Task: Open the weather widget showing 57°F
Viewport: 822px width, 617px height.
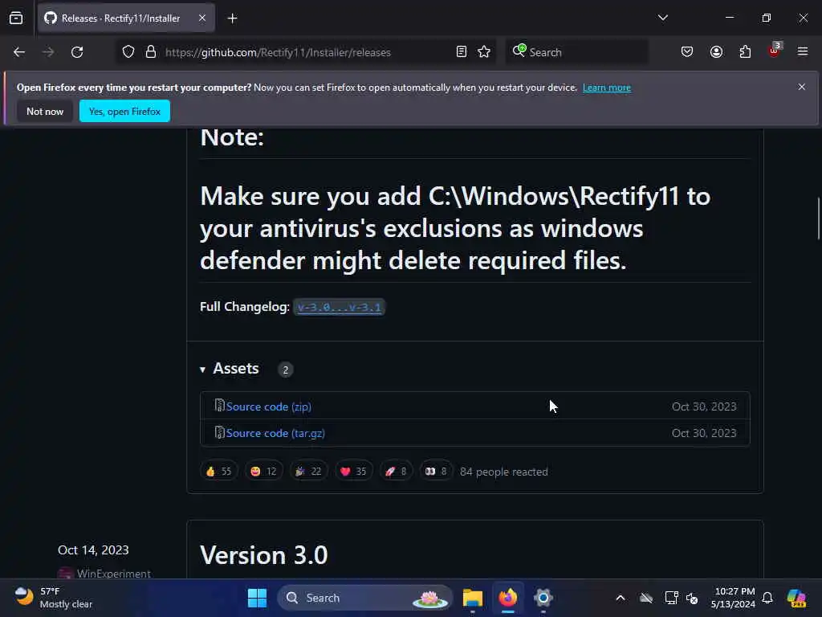Action: (x=54, y=598)
